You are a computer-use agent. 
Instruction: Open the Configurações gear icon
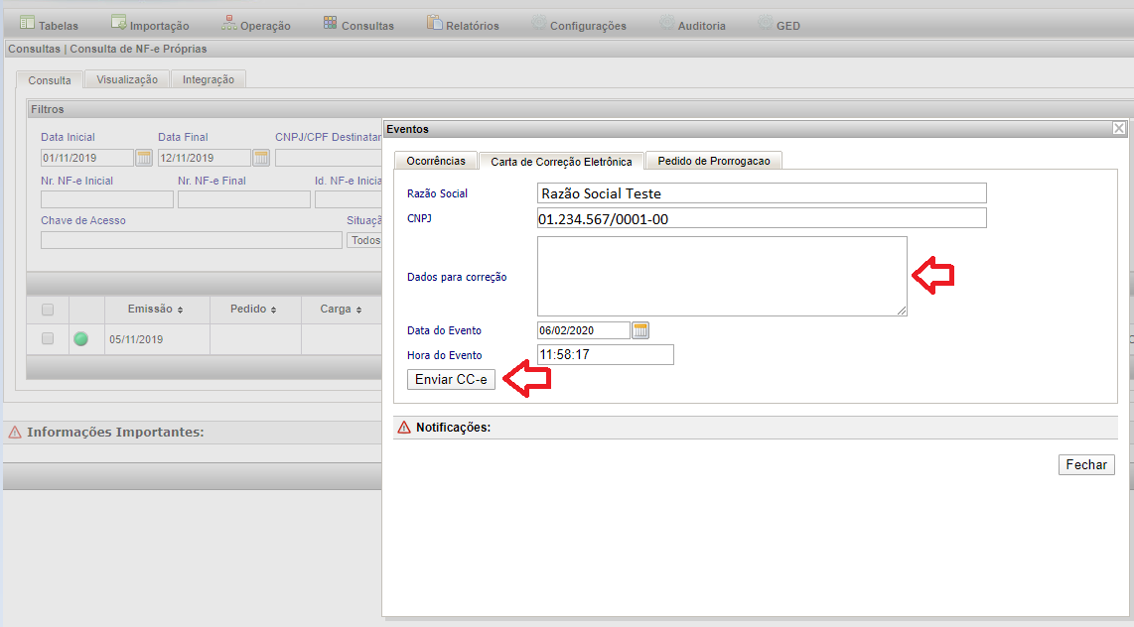pyautogui.click(x=539, y=23)
